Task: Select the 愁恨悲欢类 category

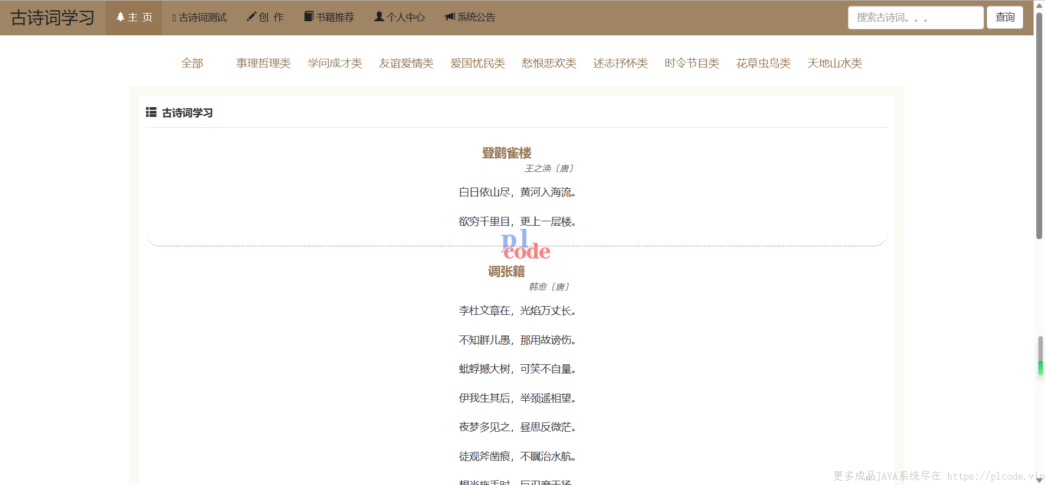Action: 549,63
